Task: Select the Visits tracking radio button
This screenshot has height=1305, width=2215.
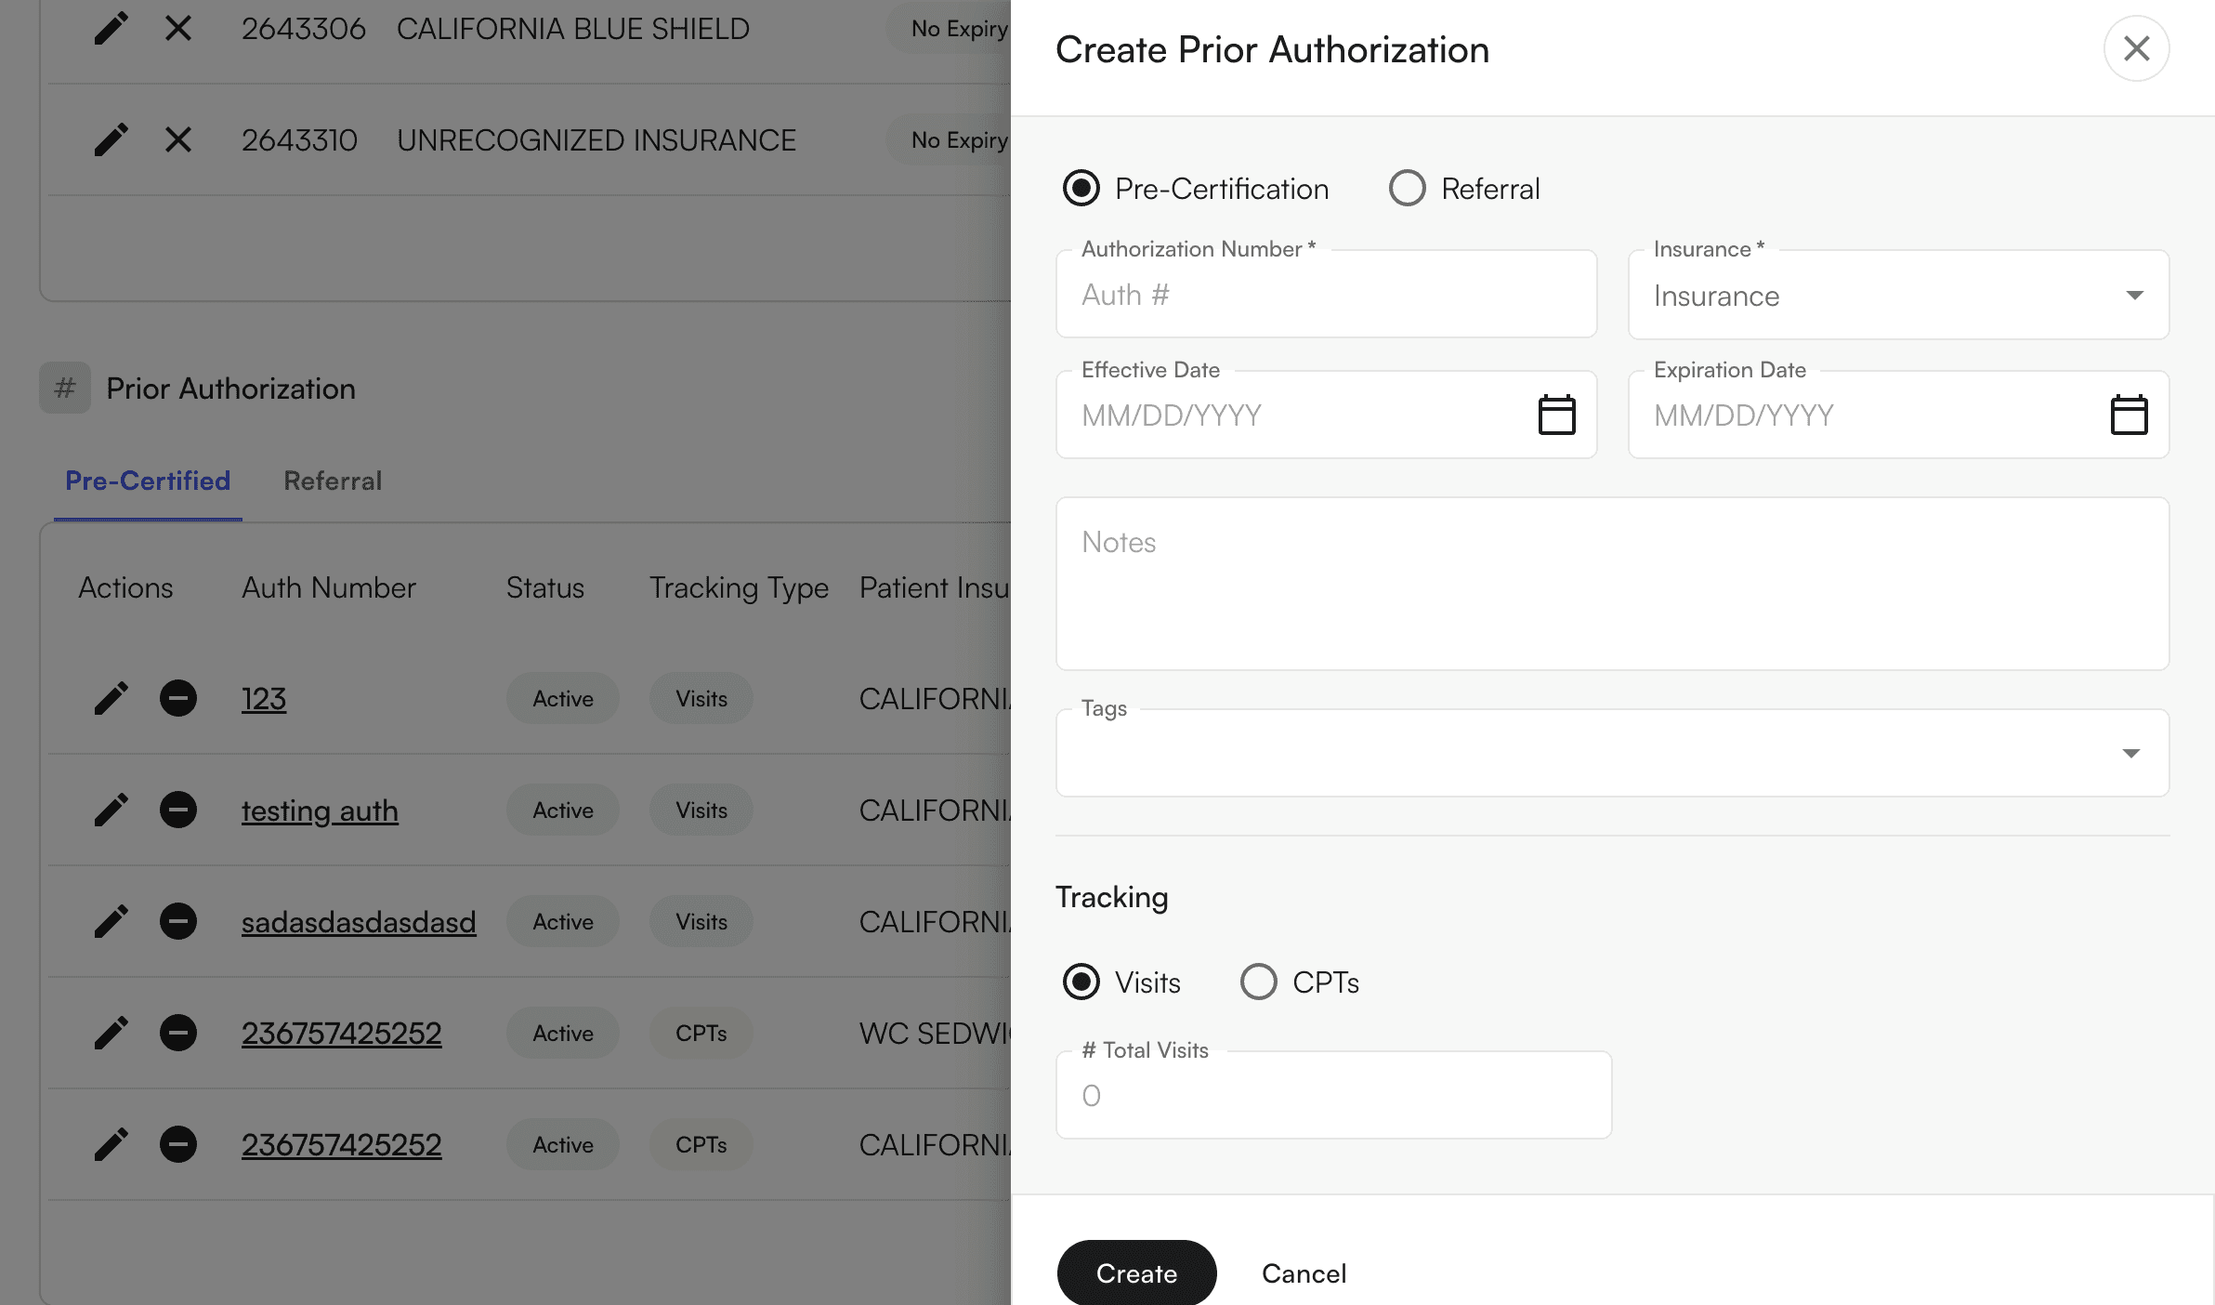Action: coord(1081,982)
